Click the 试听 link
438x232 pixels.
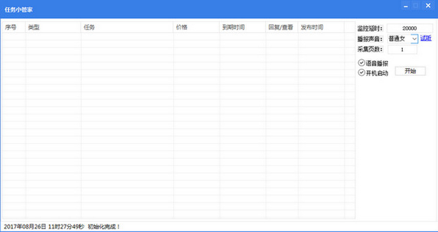click(426, 38)
